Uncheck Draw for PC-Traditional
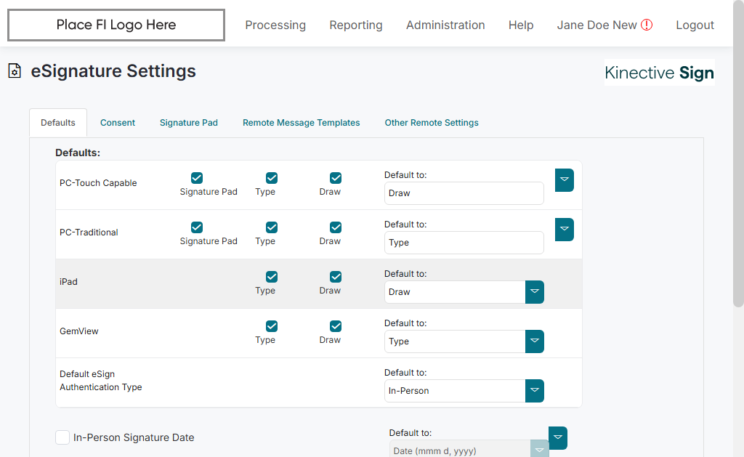The width and height of the screenshot is (744, 457). (336, 227)
